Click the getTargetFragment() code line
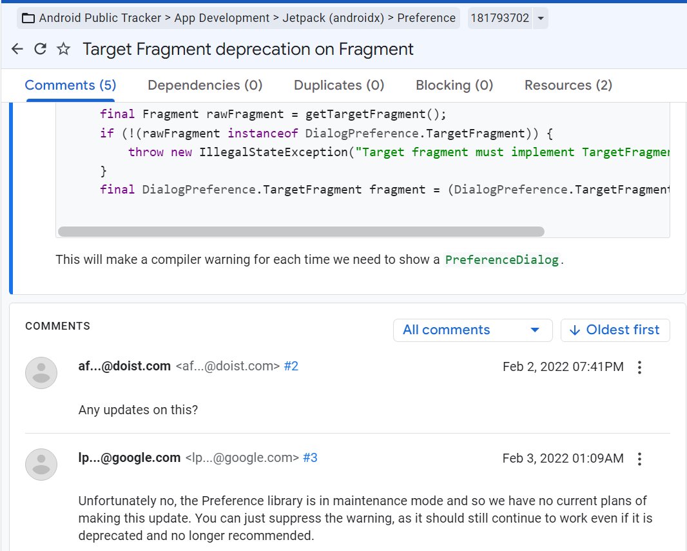 tap(273, 114)
